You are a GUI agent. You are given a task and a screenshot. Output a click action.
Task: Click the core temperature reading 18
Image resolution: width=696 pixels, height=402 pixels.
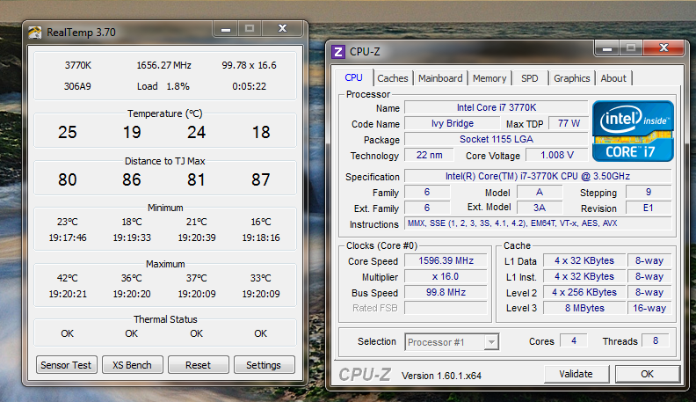[261, 132]
